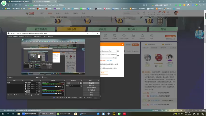Open the 视频 dropdown in Douyu navigation
The image size is (206, 116).
coord(67,13)
